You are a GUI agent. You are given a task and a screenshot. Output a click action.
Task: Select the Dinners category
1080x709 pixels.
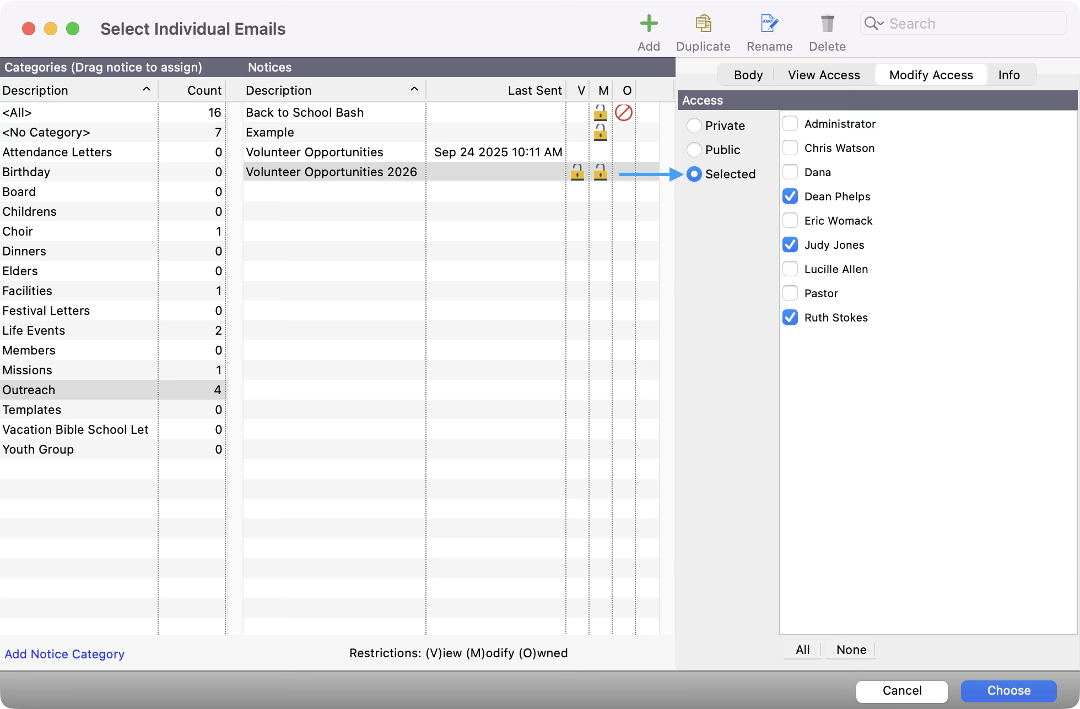click(x=113, y=251)
